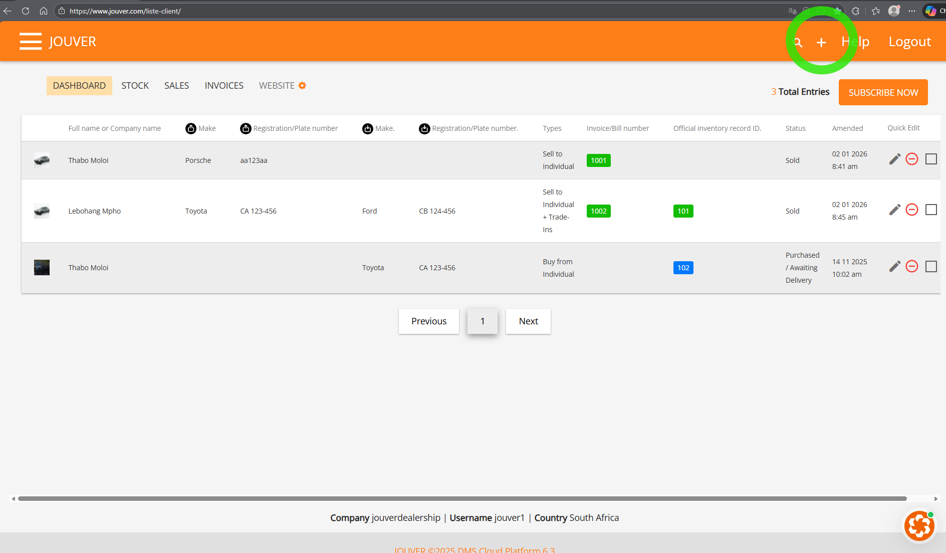Open inventory record 102 badge
Viewport: 946px width, 553px height.
pyautogui.click(x=683, y=268)
